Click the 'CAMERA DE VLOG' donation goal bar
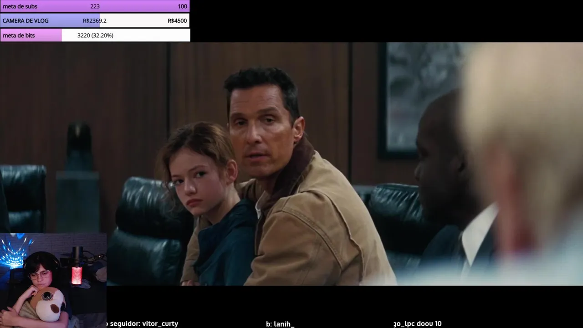 [x=95, y=20]
